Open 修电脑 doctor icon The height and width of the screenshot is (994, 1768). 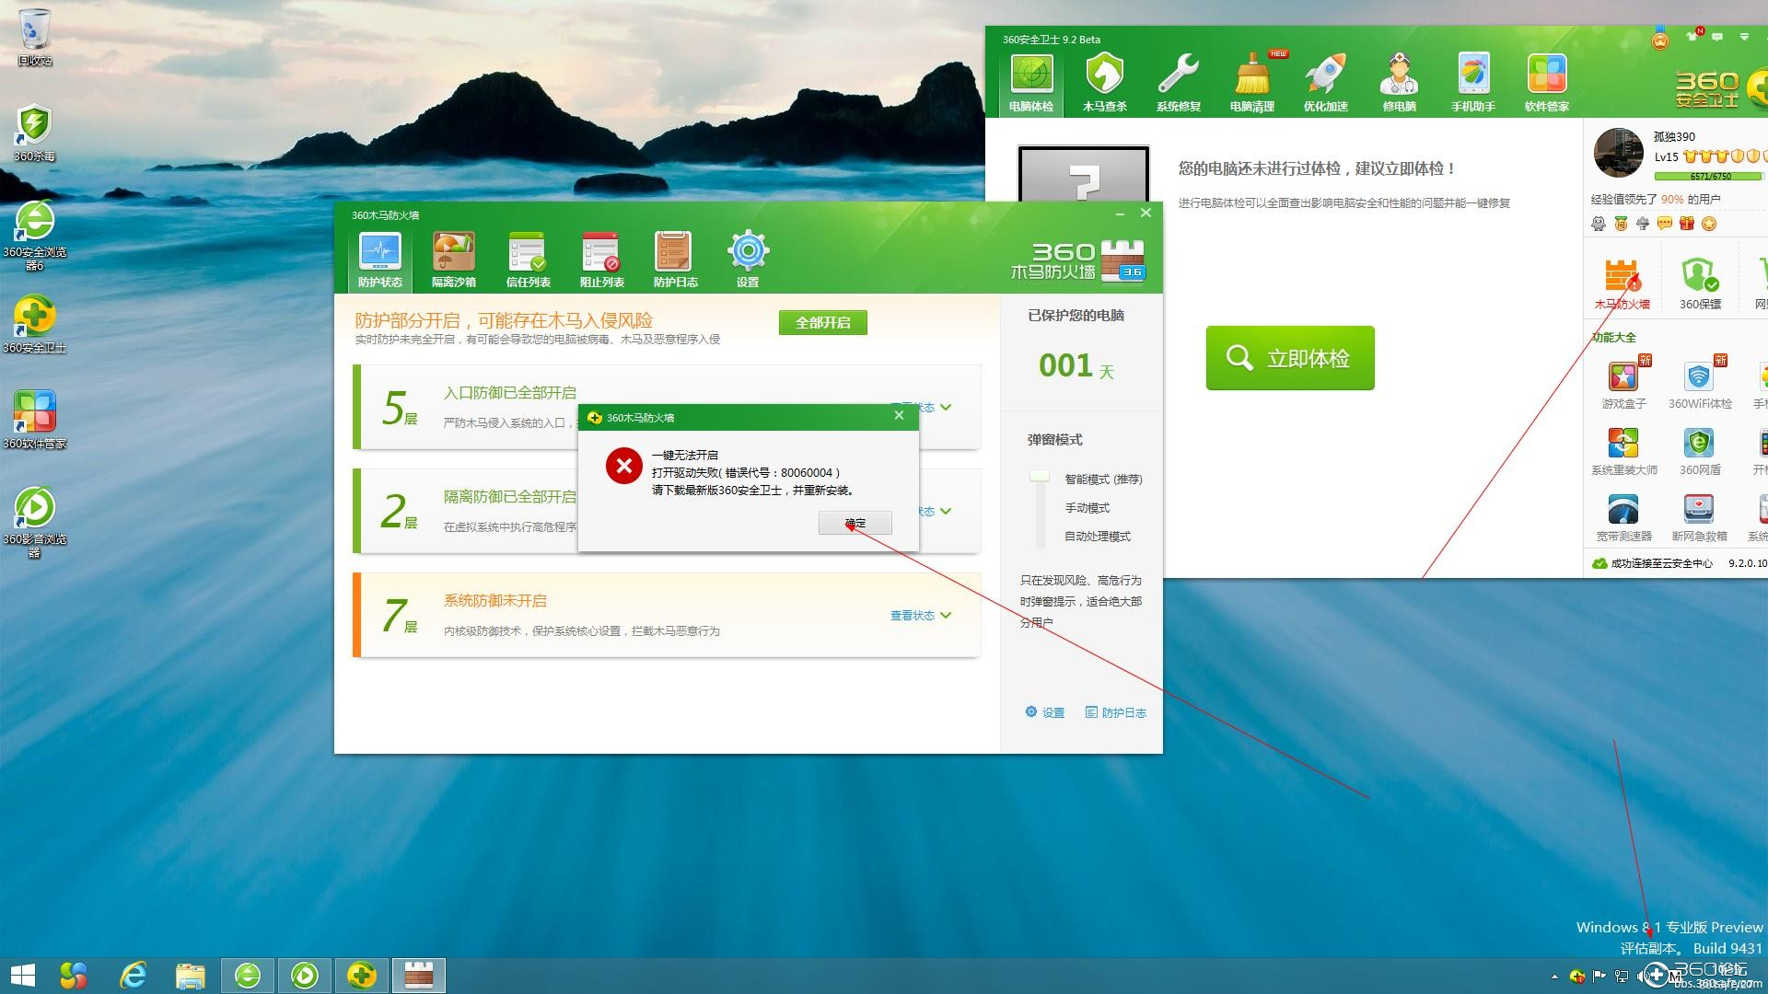tap(1399, 83)
